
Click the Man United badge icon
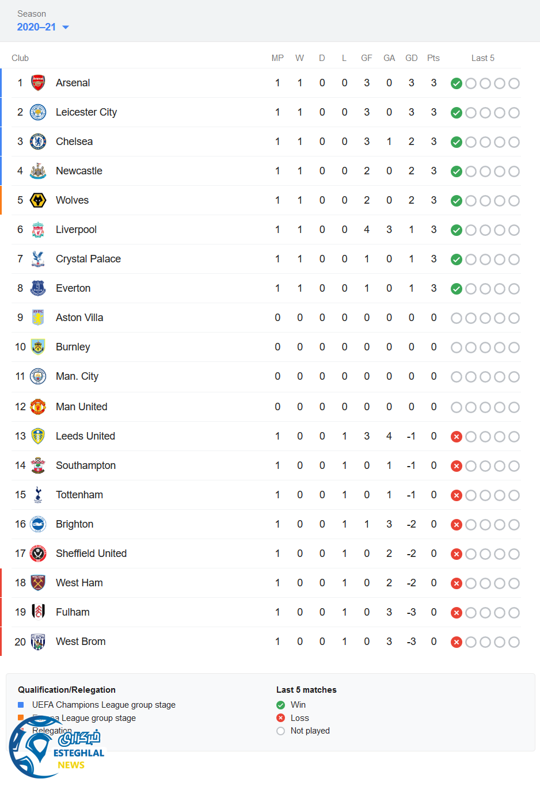38,407
